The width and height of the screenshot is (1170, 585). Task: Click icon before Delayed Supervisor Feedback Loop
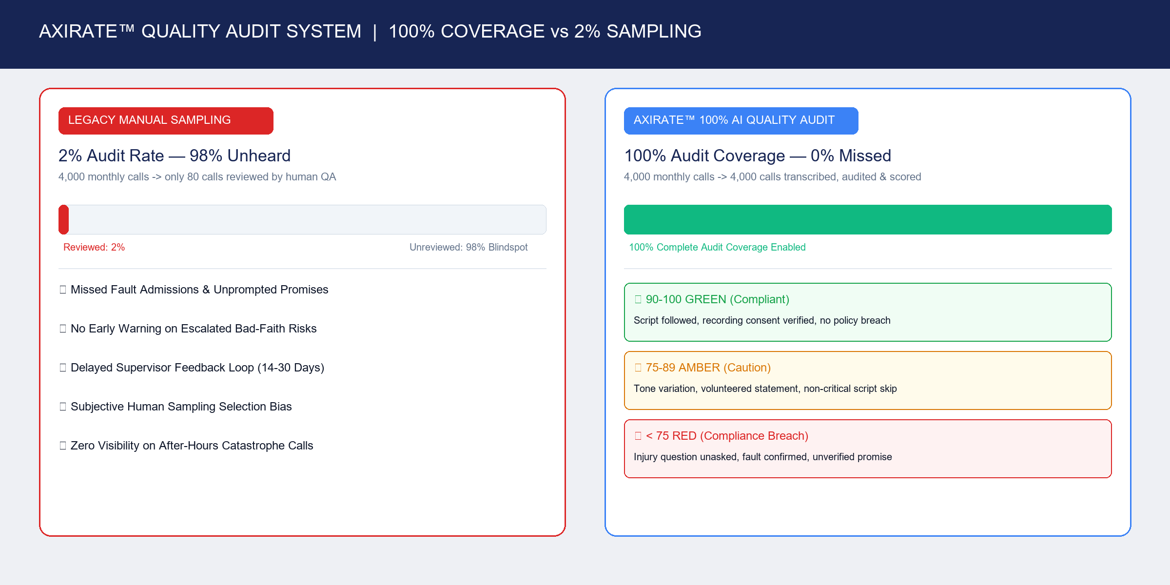point(63,368)
